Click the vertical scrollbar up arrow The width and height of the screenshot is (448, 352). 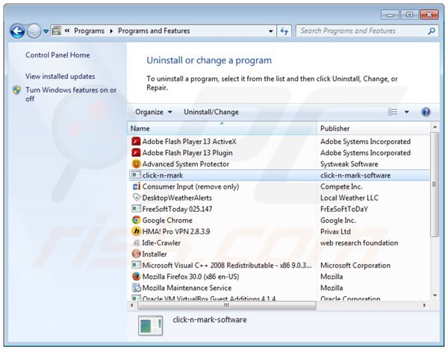pyautogui.click(x=435, y=127)
